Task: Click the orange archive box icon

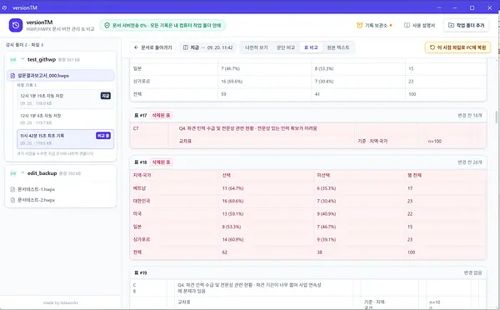Action: [359, 25]
